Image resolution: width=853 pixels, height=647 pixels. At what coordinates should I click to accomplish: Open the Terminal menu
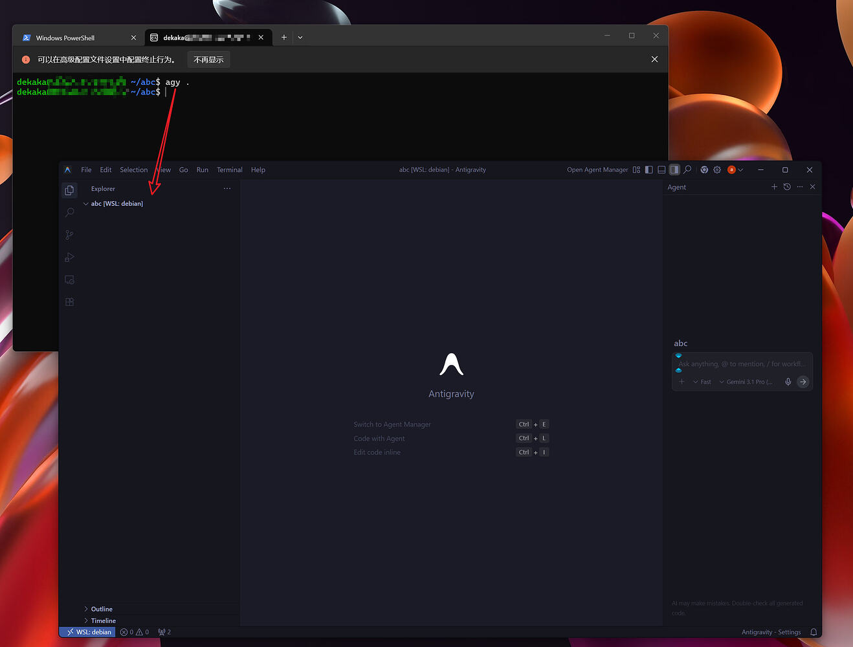click(230, 170)
